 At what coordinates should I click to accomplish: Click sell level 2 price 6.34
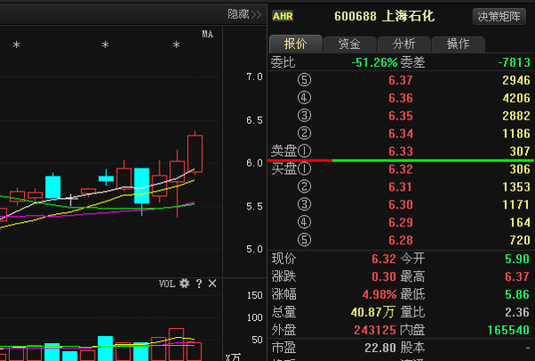point(400,134)
